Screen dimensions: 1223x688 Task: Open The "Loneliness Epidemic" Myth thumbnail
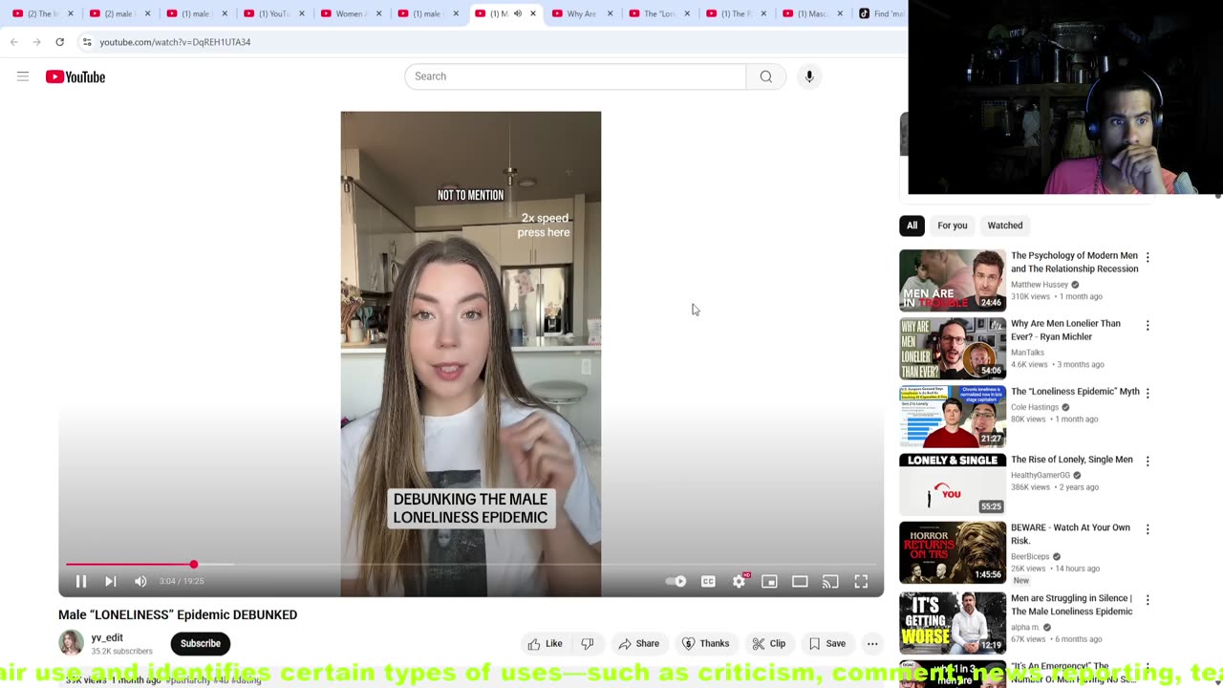953,417
